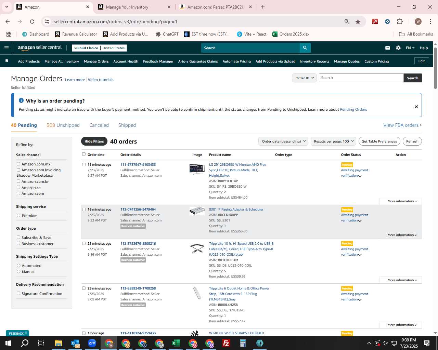Open the Order date sort dropdown
The height and width of the screenshot is (350, 438).
tap(283, 141)
